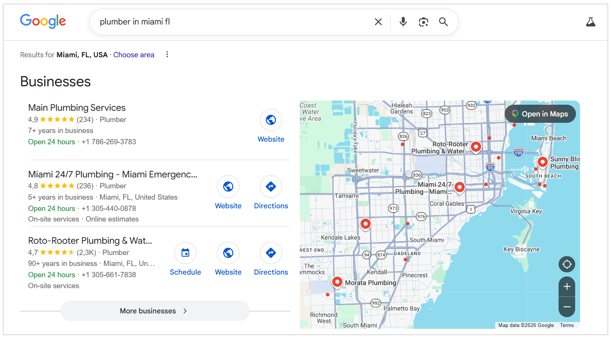Click the Choose area link

[x=134, y=55]
